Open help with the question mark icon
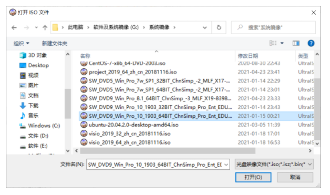The width and height of the screenshot is (330, 195). tap(311, 43)
